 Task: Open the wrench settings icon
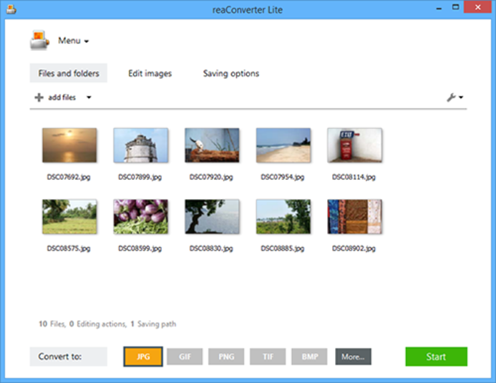452,97
